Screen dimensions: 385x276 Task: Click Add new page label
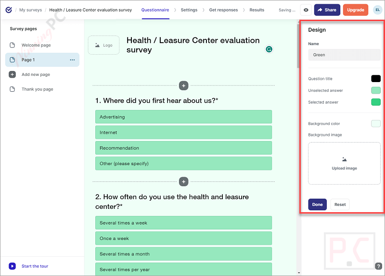pyautogui.click(x=36, y=74)
